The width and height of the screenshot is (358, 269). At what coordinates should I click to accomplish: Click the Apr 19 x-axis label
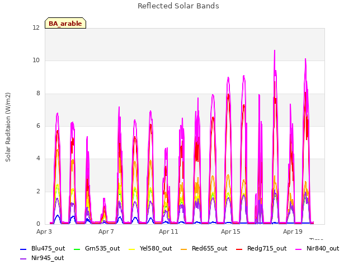[x=293, y=231]
